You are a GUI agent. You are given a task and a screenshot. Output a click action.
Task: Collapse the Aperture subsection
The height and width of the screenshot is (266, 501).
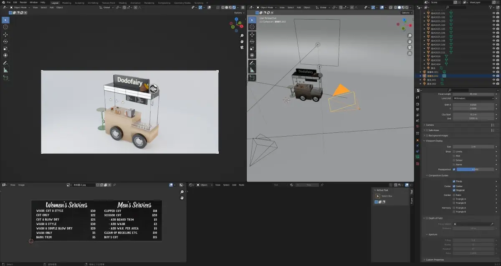(x=433, y=234)
